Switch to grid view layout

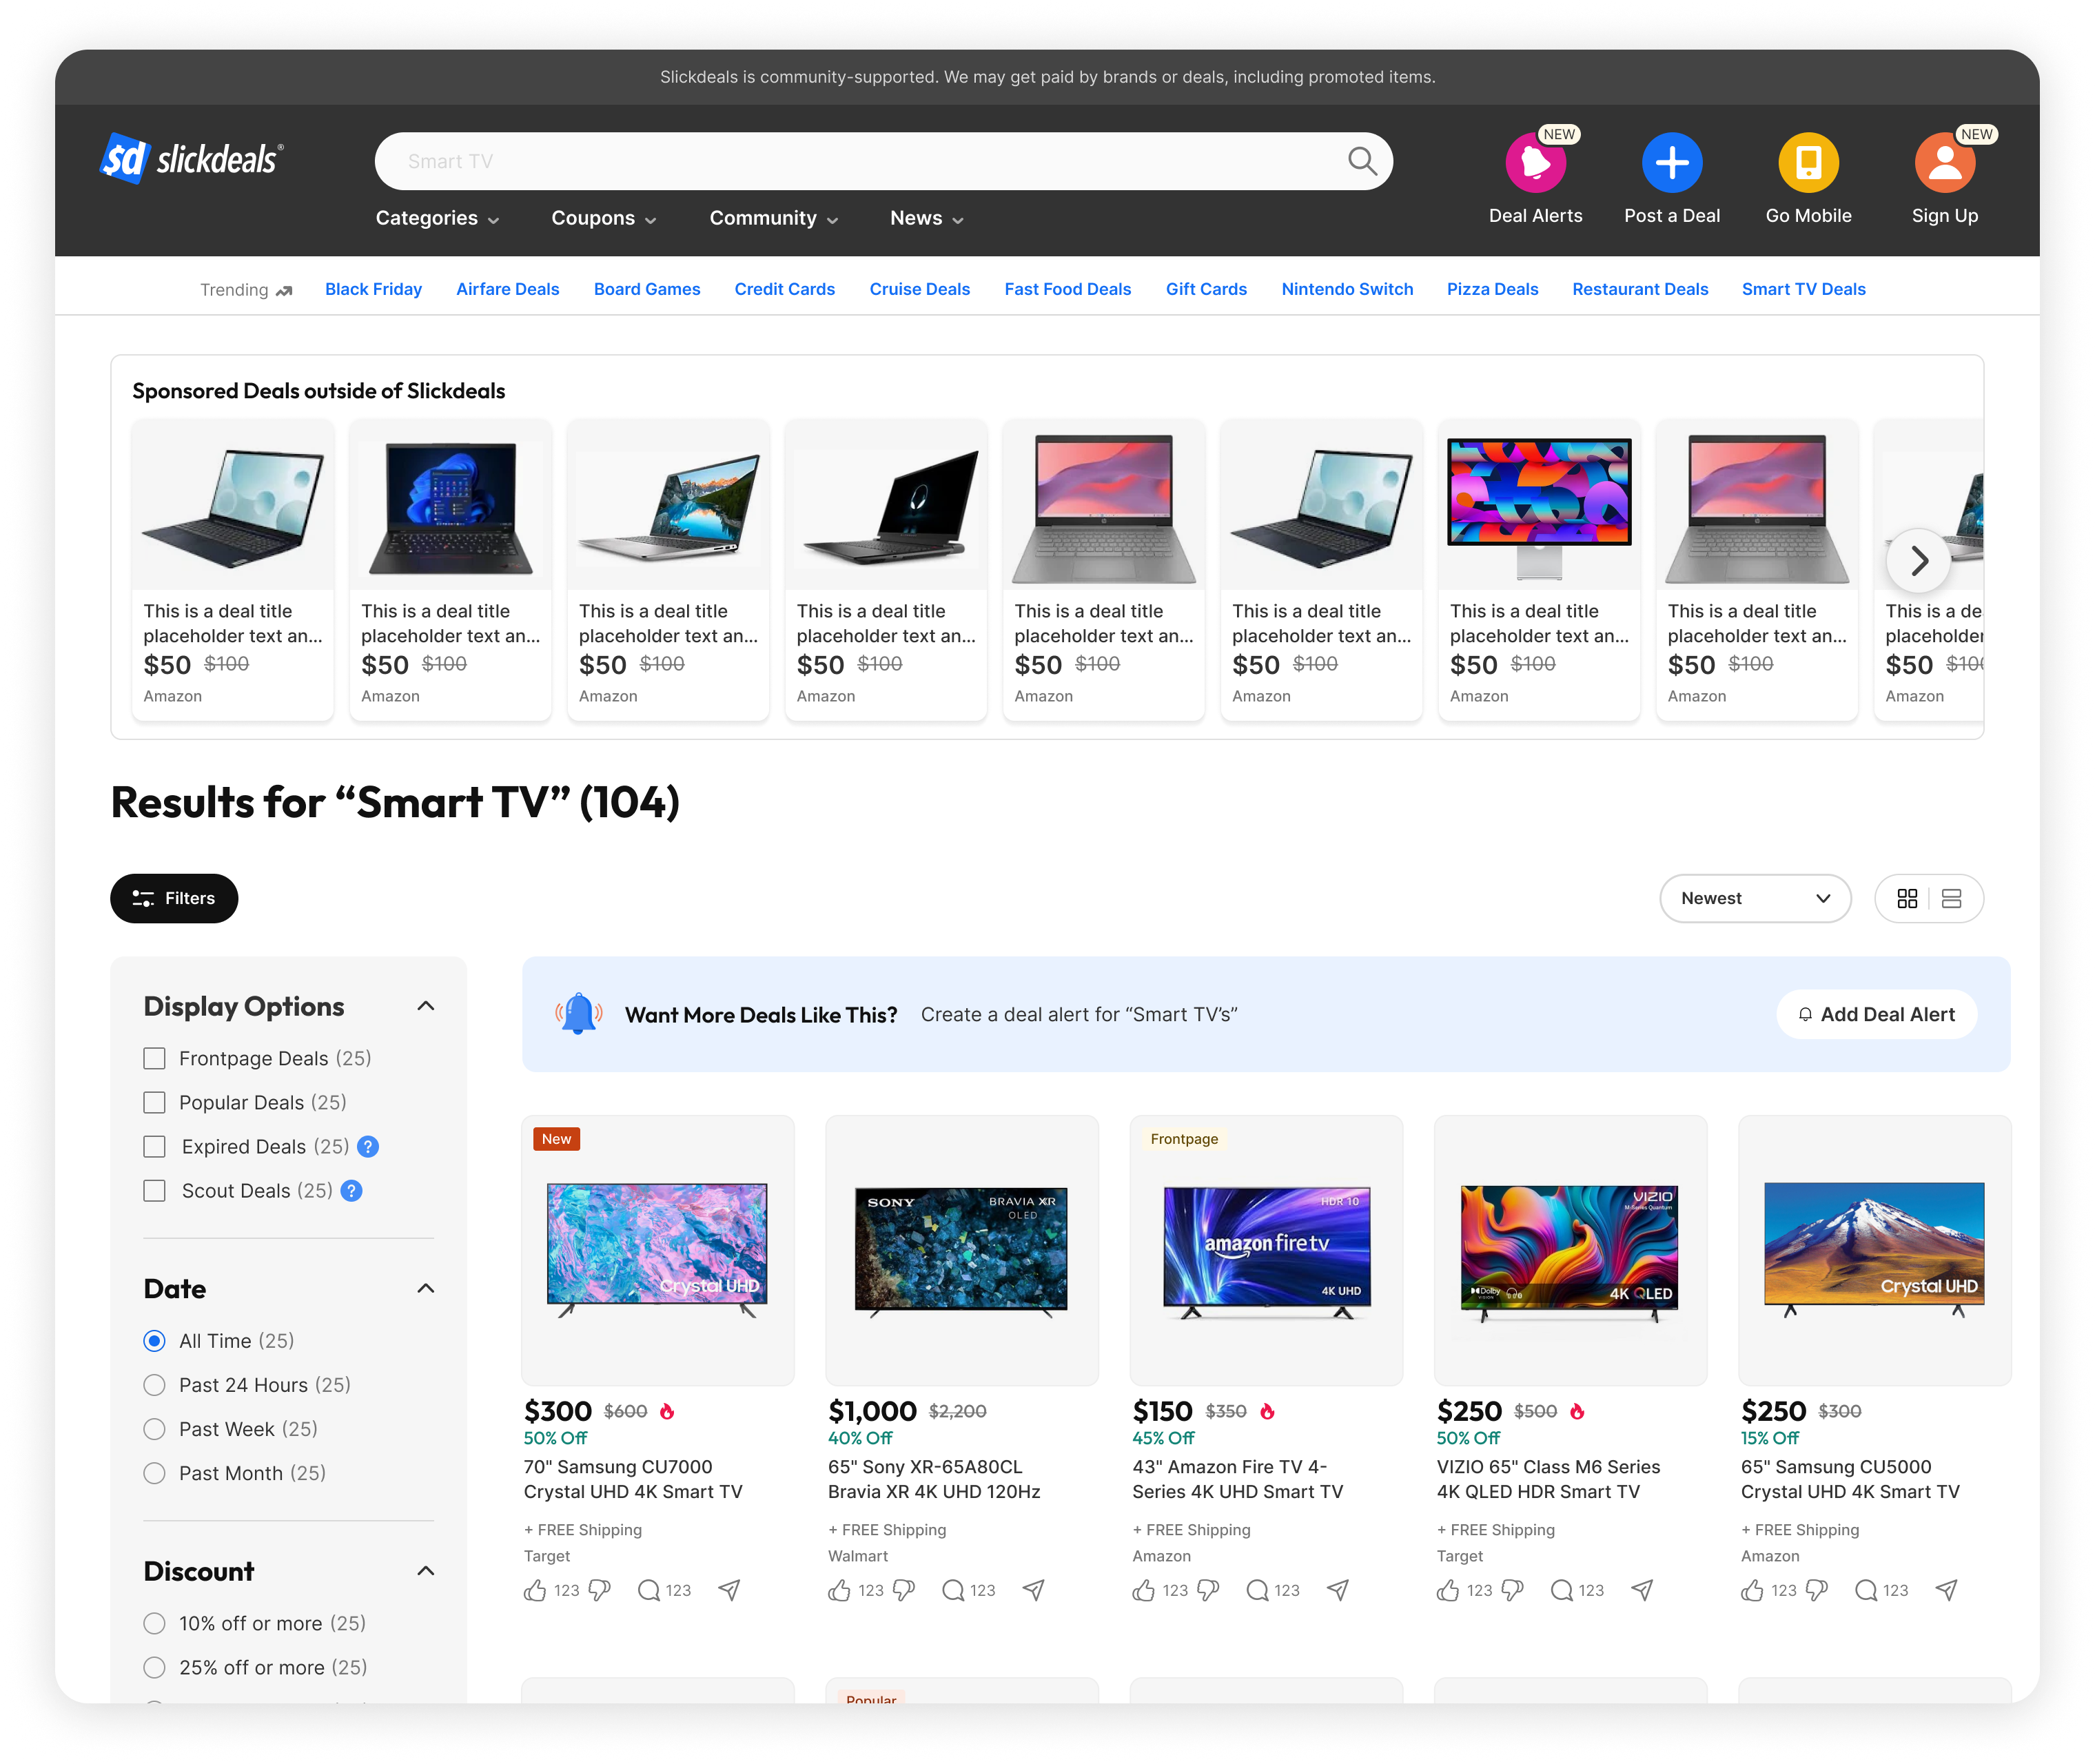point(1907,898)
